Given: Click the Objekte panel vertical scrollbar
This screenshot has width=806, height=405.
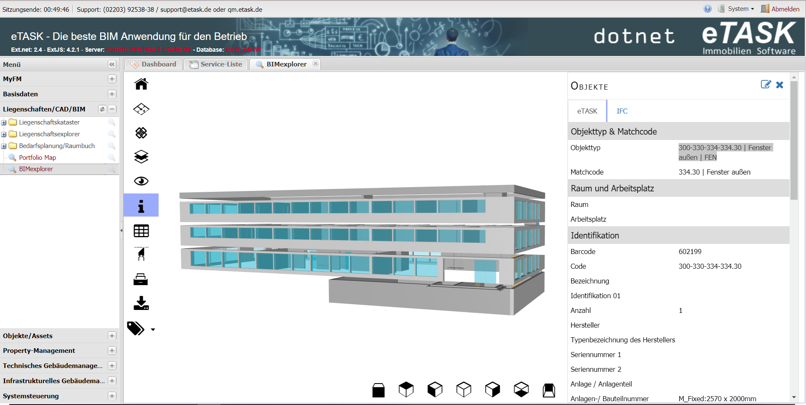Looking at the screenshot, I should pyautogui.click(x=794, y=140).
